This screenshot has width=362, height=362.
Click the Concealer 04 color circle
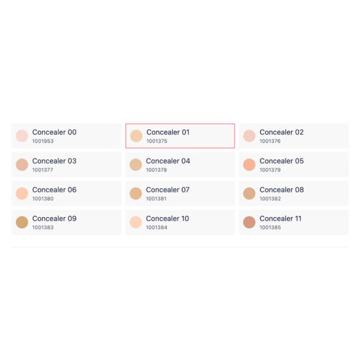click(136, 165)
